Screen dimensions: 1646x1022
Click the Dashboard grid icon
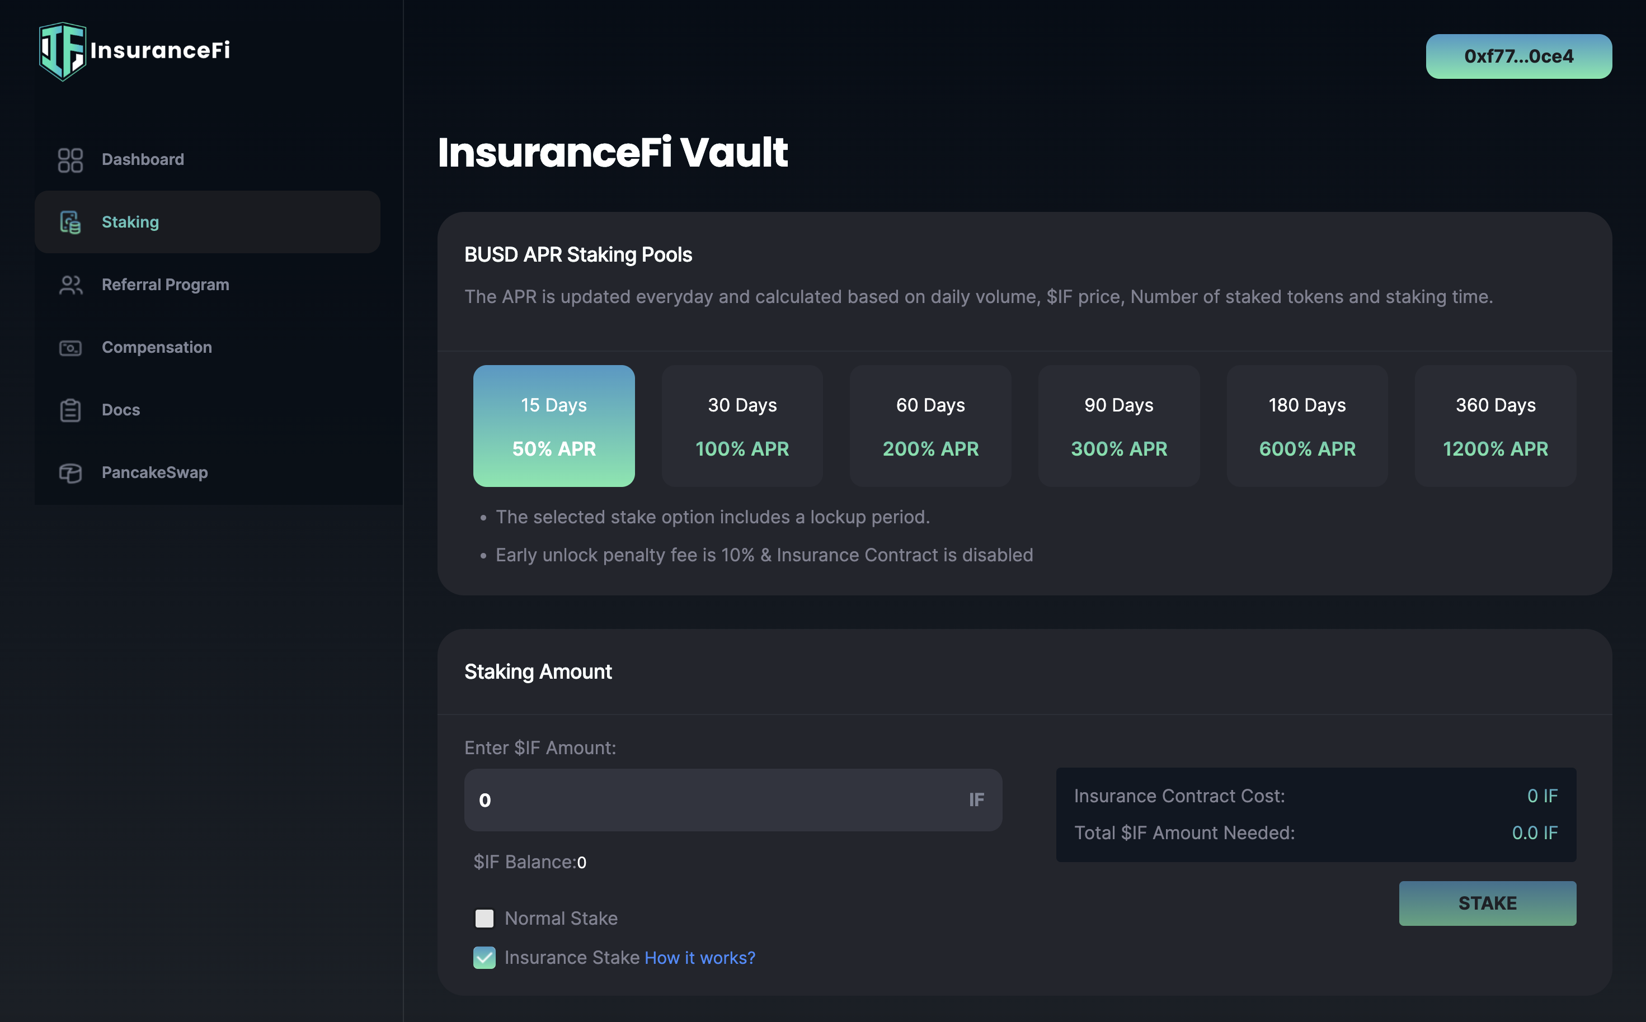click(x=70, y=160)
